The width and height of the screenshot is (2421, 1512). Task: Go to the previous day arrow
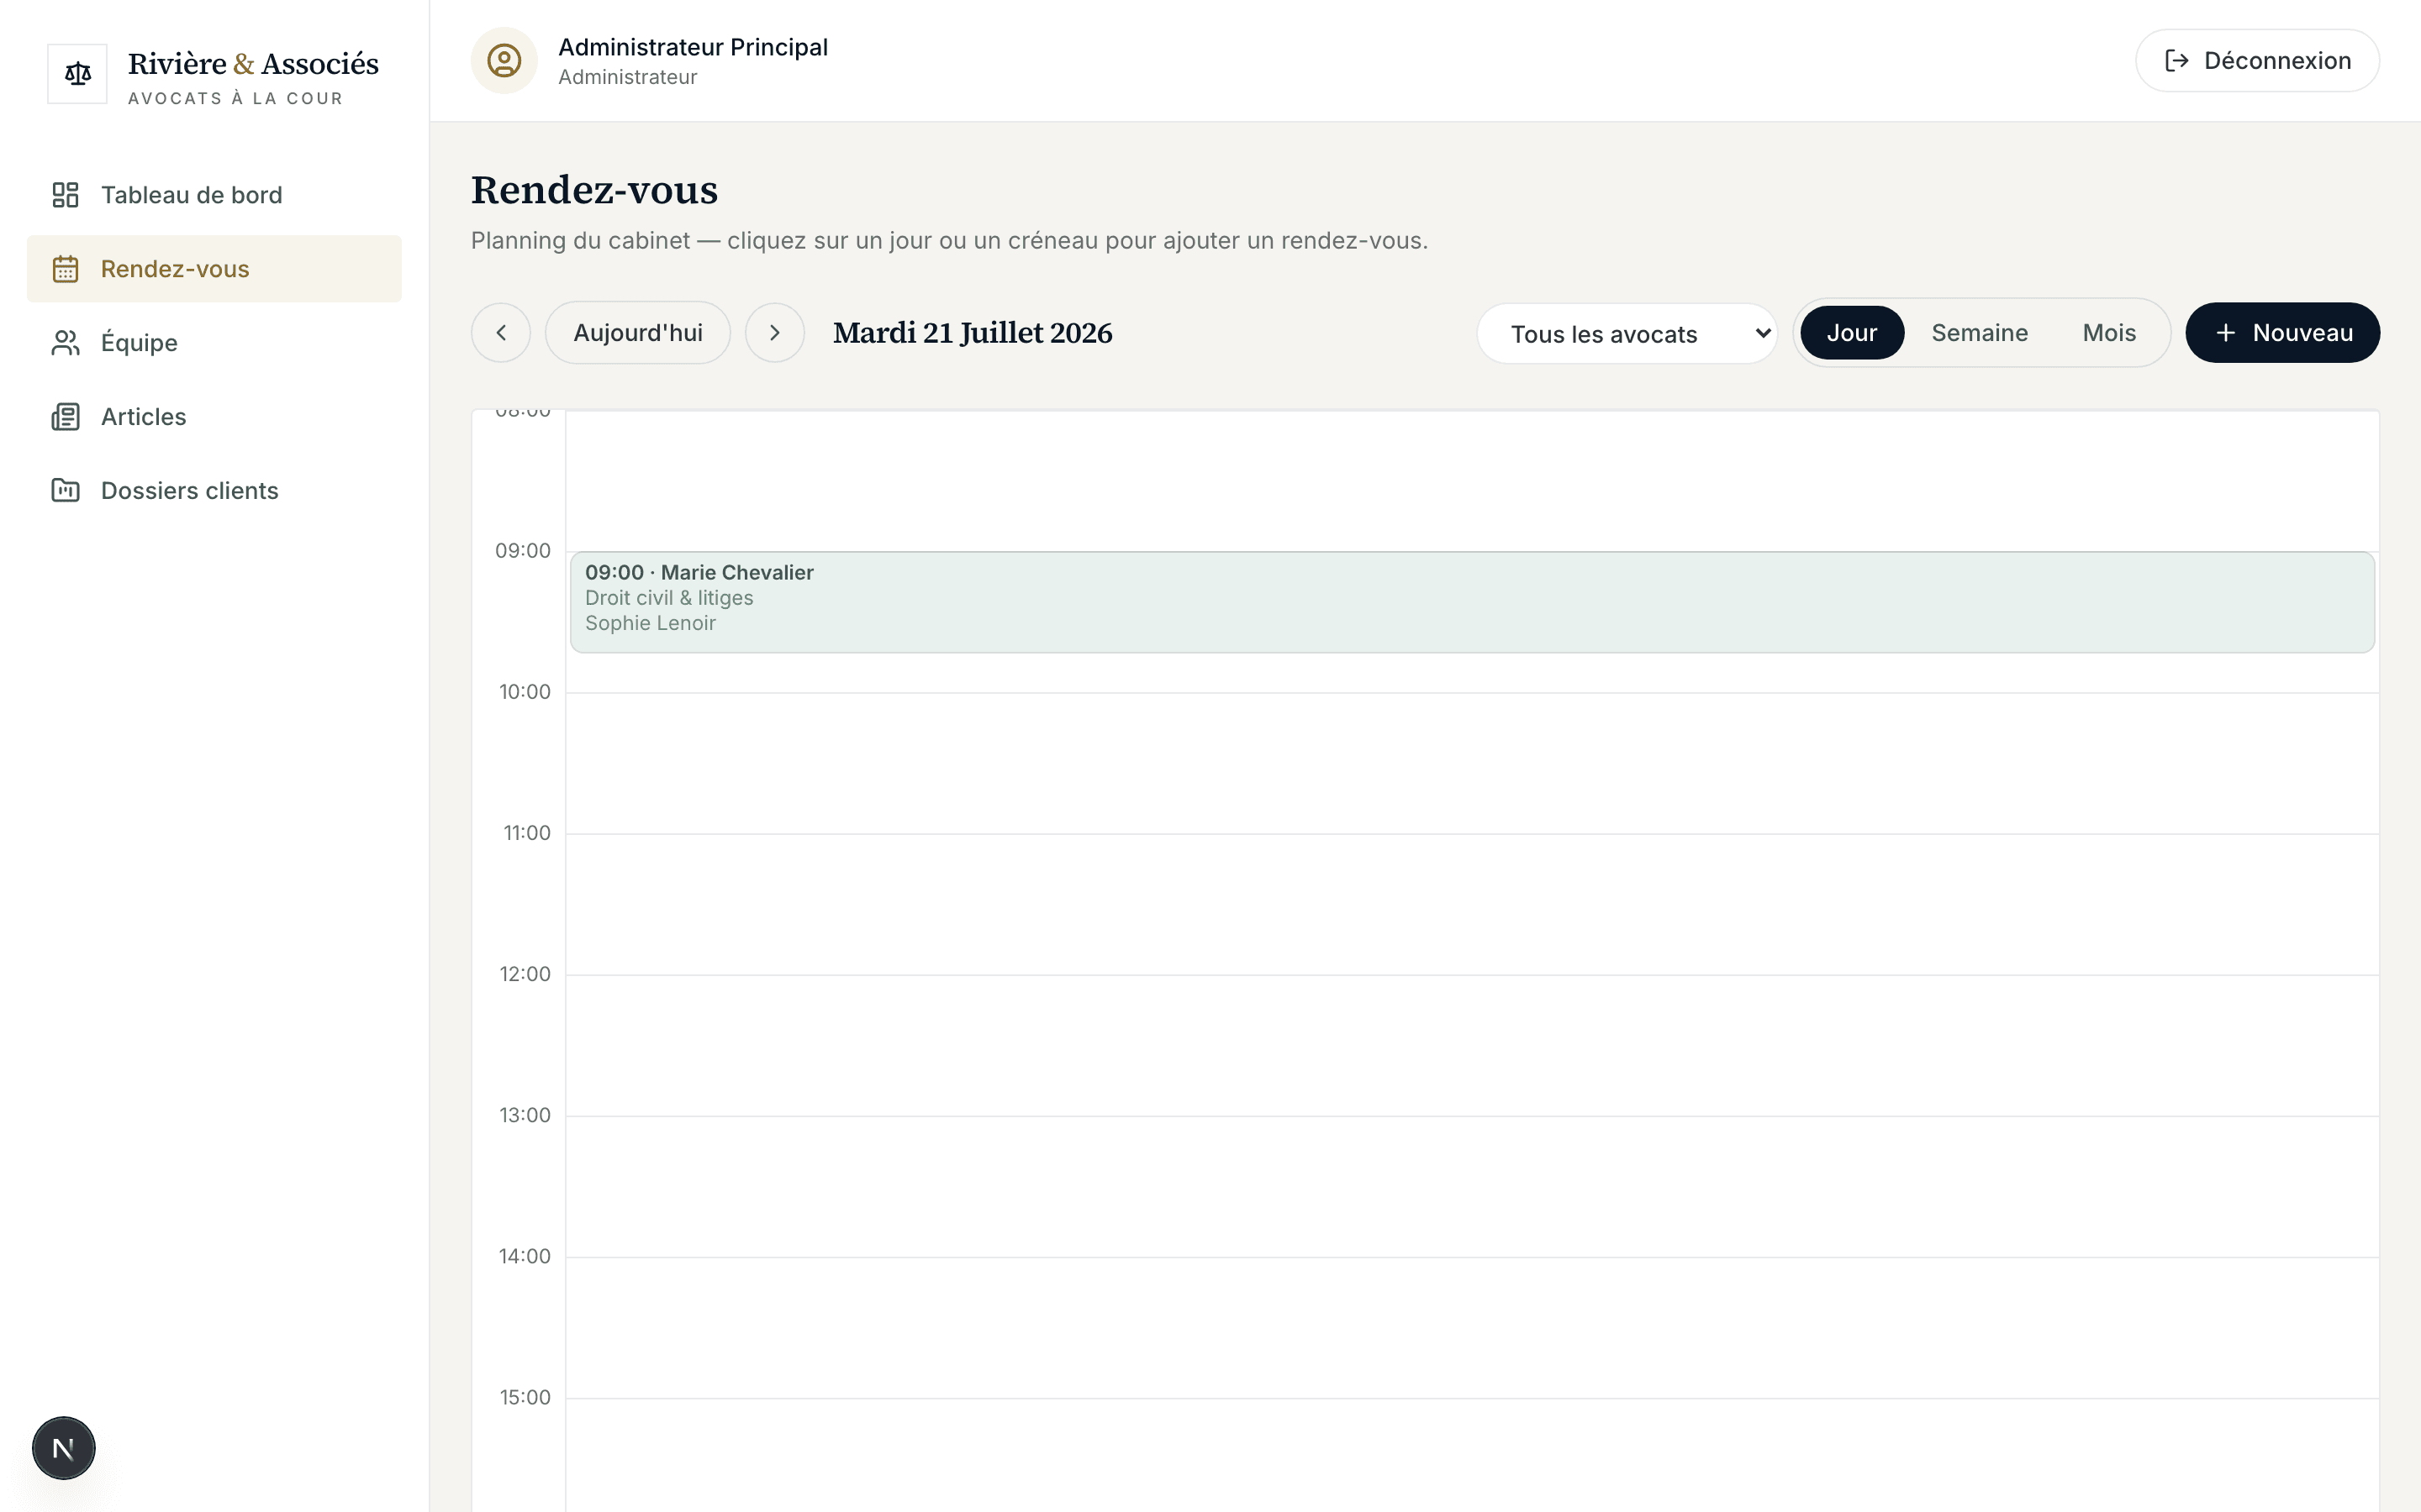(x=501, y=333)
